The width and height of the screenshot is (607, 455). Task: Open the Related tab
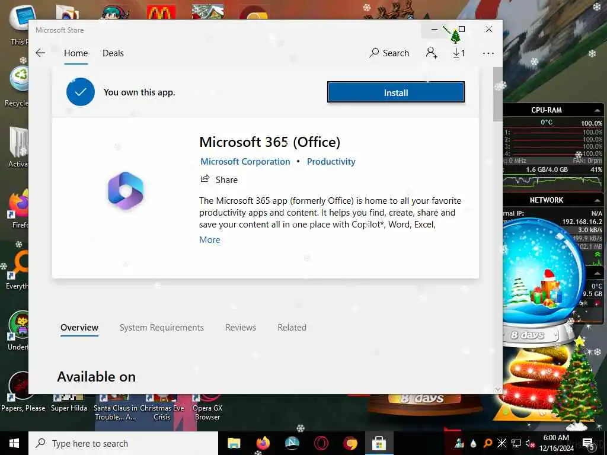(292, 327)
